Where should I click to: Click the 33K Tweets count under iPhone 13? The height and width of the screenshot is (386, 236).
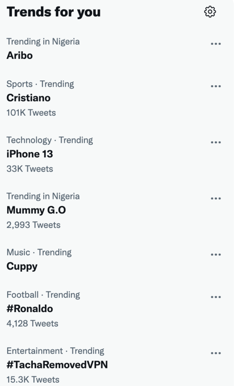pyautogui.click(x=30, y=169)
